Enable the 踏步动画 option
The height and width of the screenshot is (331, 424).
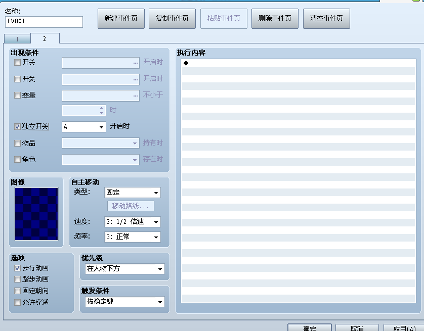(x=17, y=279)
